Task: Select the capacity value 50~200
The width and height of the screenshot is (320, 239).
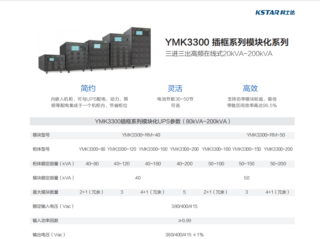Action: [x=278, y=164]
